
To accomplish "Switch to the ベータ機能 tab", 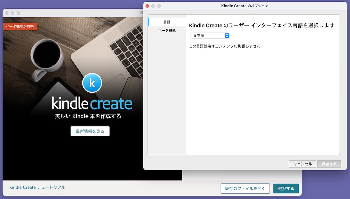I will [167, 31].
